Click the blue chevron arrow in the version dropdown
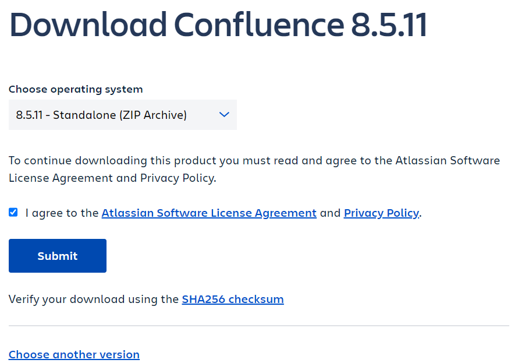 224,115
